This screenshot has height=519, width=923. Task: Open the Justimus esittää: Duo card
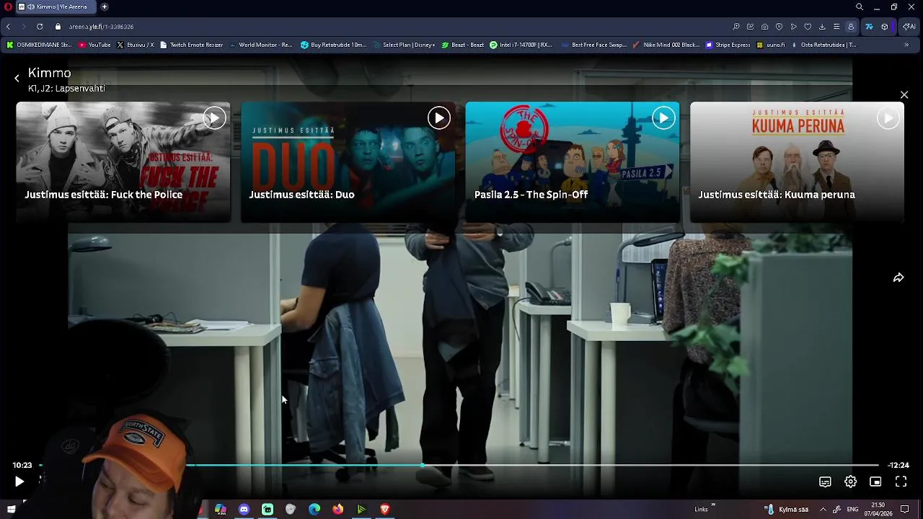pos(348,162)
